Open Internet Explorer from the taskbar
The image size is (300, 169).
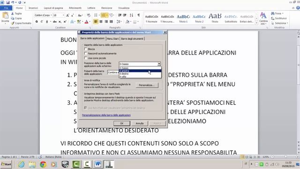coord(22,164)
